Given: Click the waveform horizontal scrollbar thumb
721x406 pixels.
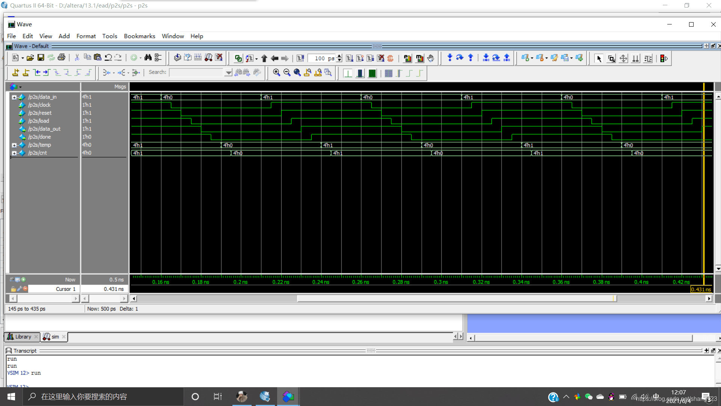Looking at the screenshot, I should [456, 298].
